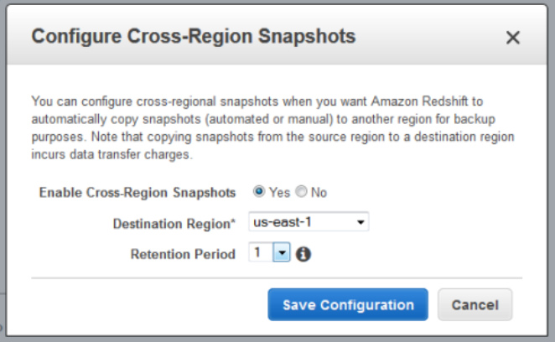This screenshot has width=555, height=342.
Task: Click the us-east-1 region value
Action: (x=282, y=223)
